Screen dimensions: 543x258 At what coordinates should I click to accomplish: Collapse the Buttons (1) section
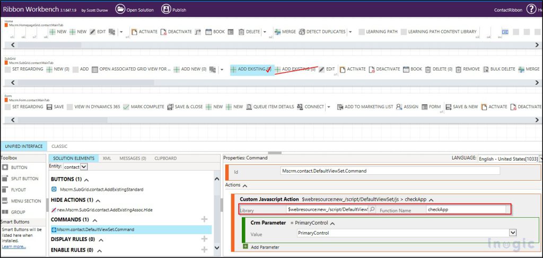coord(86,180)
